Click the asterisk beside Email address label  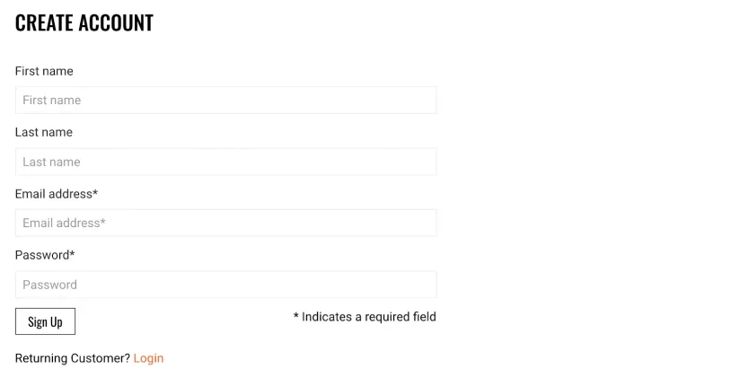coord(95,192)
